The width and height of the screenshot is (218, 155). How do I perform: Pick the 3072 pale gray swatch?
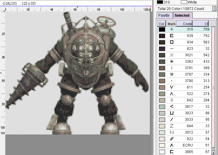click(162, 132)
